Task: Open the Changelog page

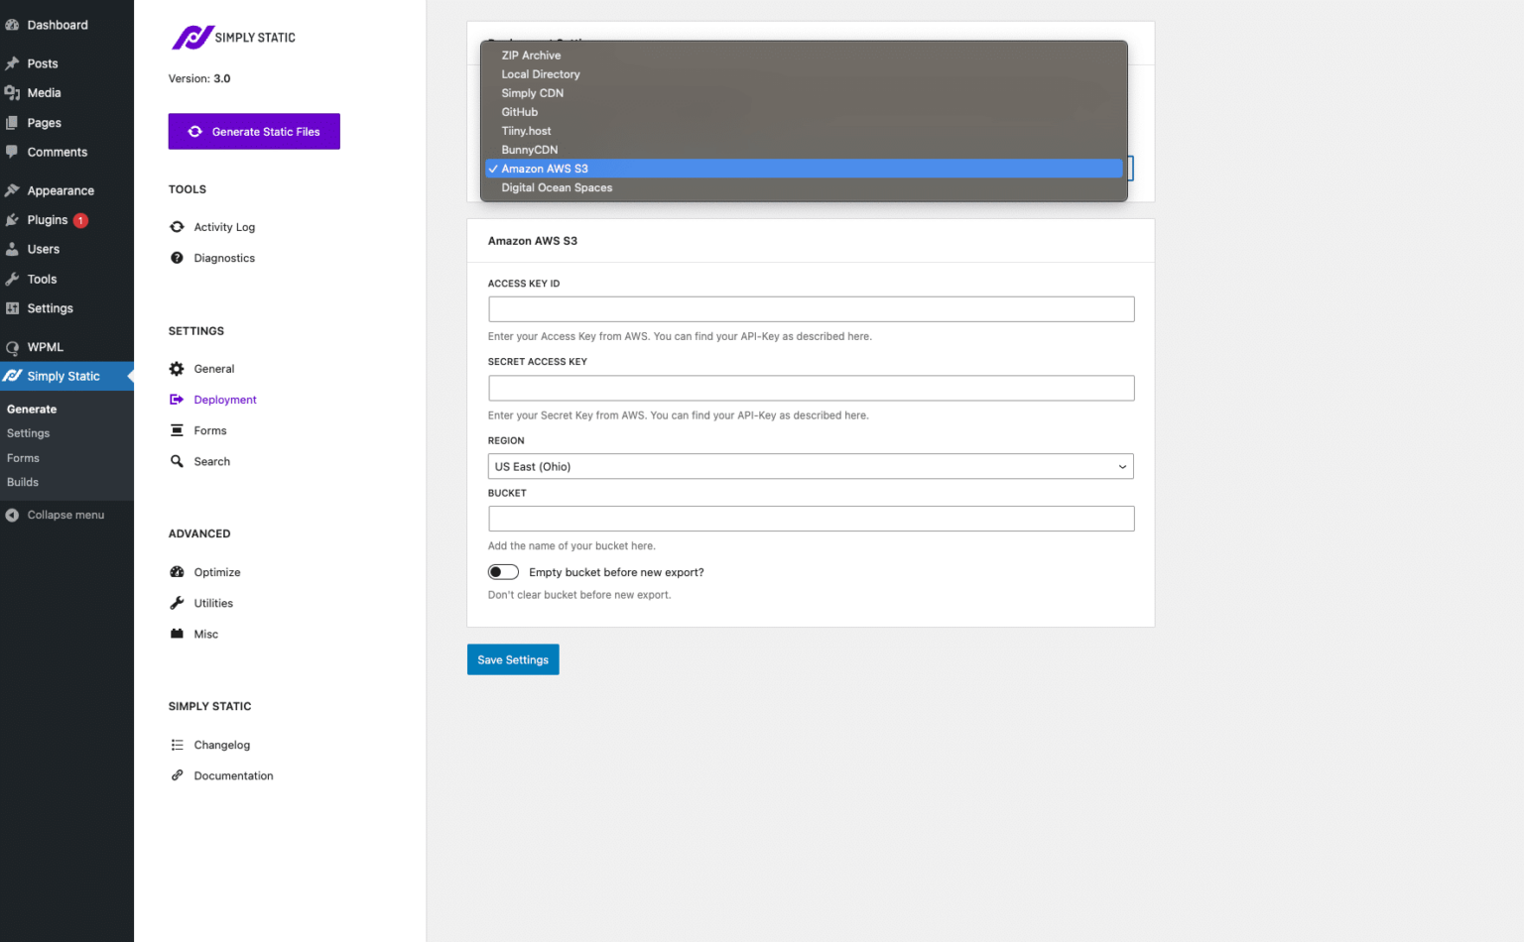Action: [x=220, y=745]
